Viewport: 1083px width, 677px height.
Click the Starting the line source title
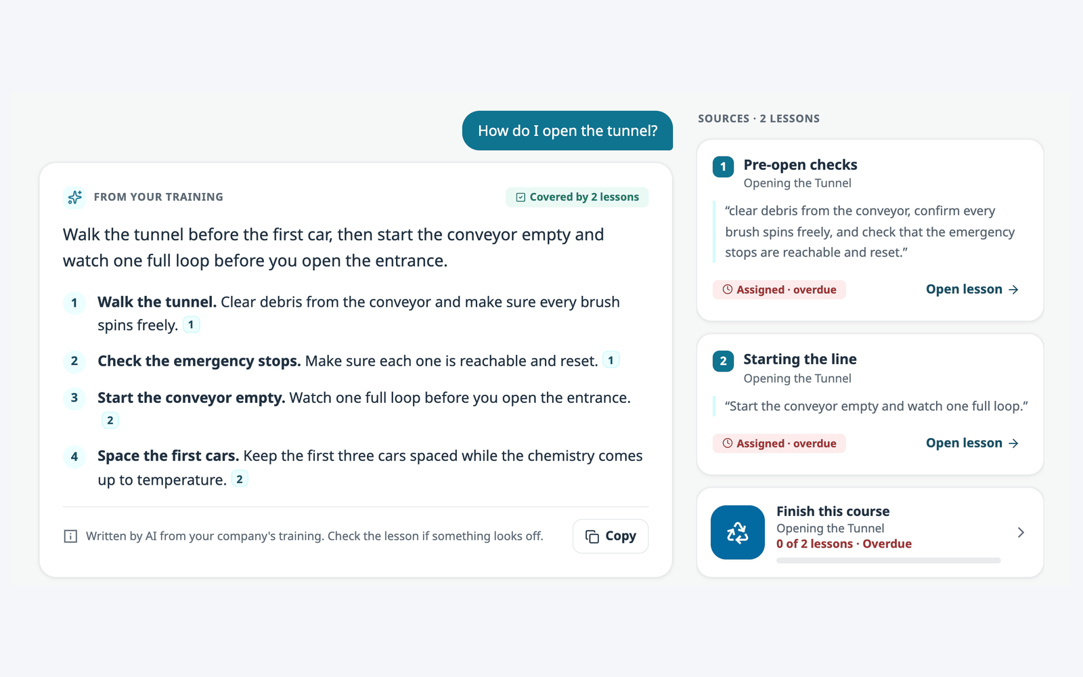800,359
